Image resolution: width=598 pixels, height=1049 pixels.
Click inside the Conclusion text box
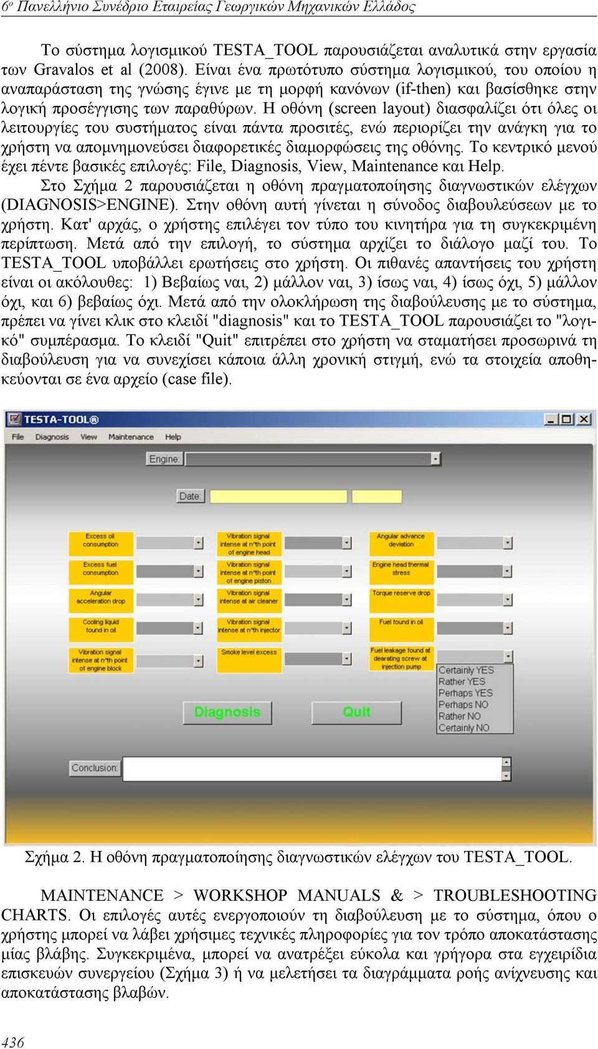(313, 769)
